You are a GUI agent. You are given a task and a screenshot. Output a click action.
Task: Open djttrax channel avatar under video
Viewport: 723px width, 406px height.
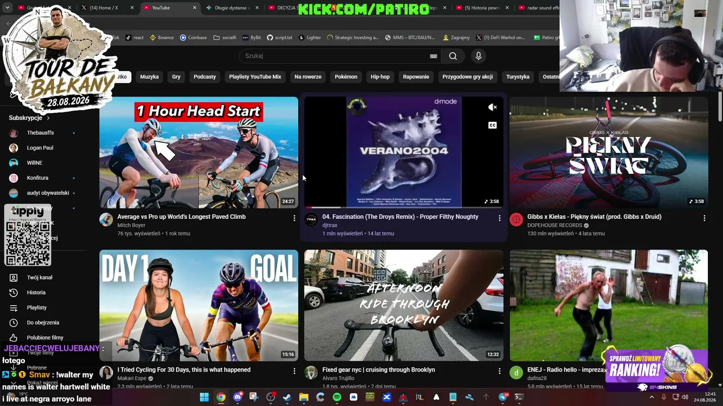coord(311,220)
